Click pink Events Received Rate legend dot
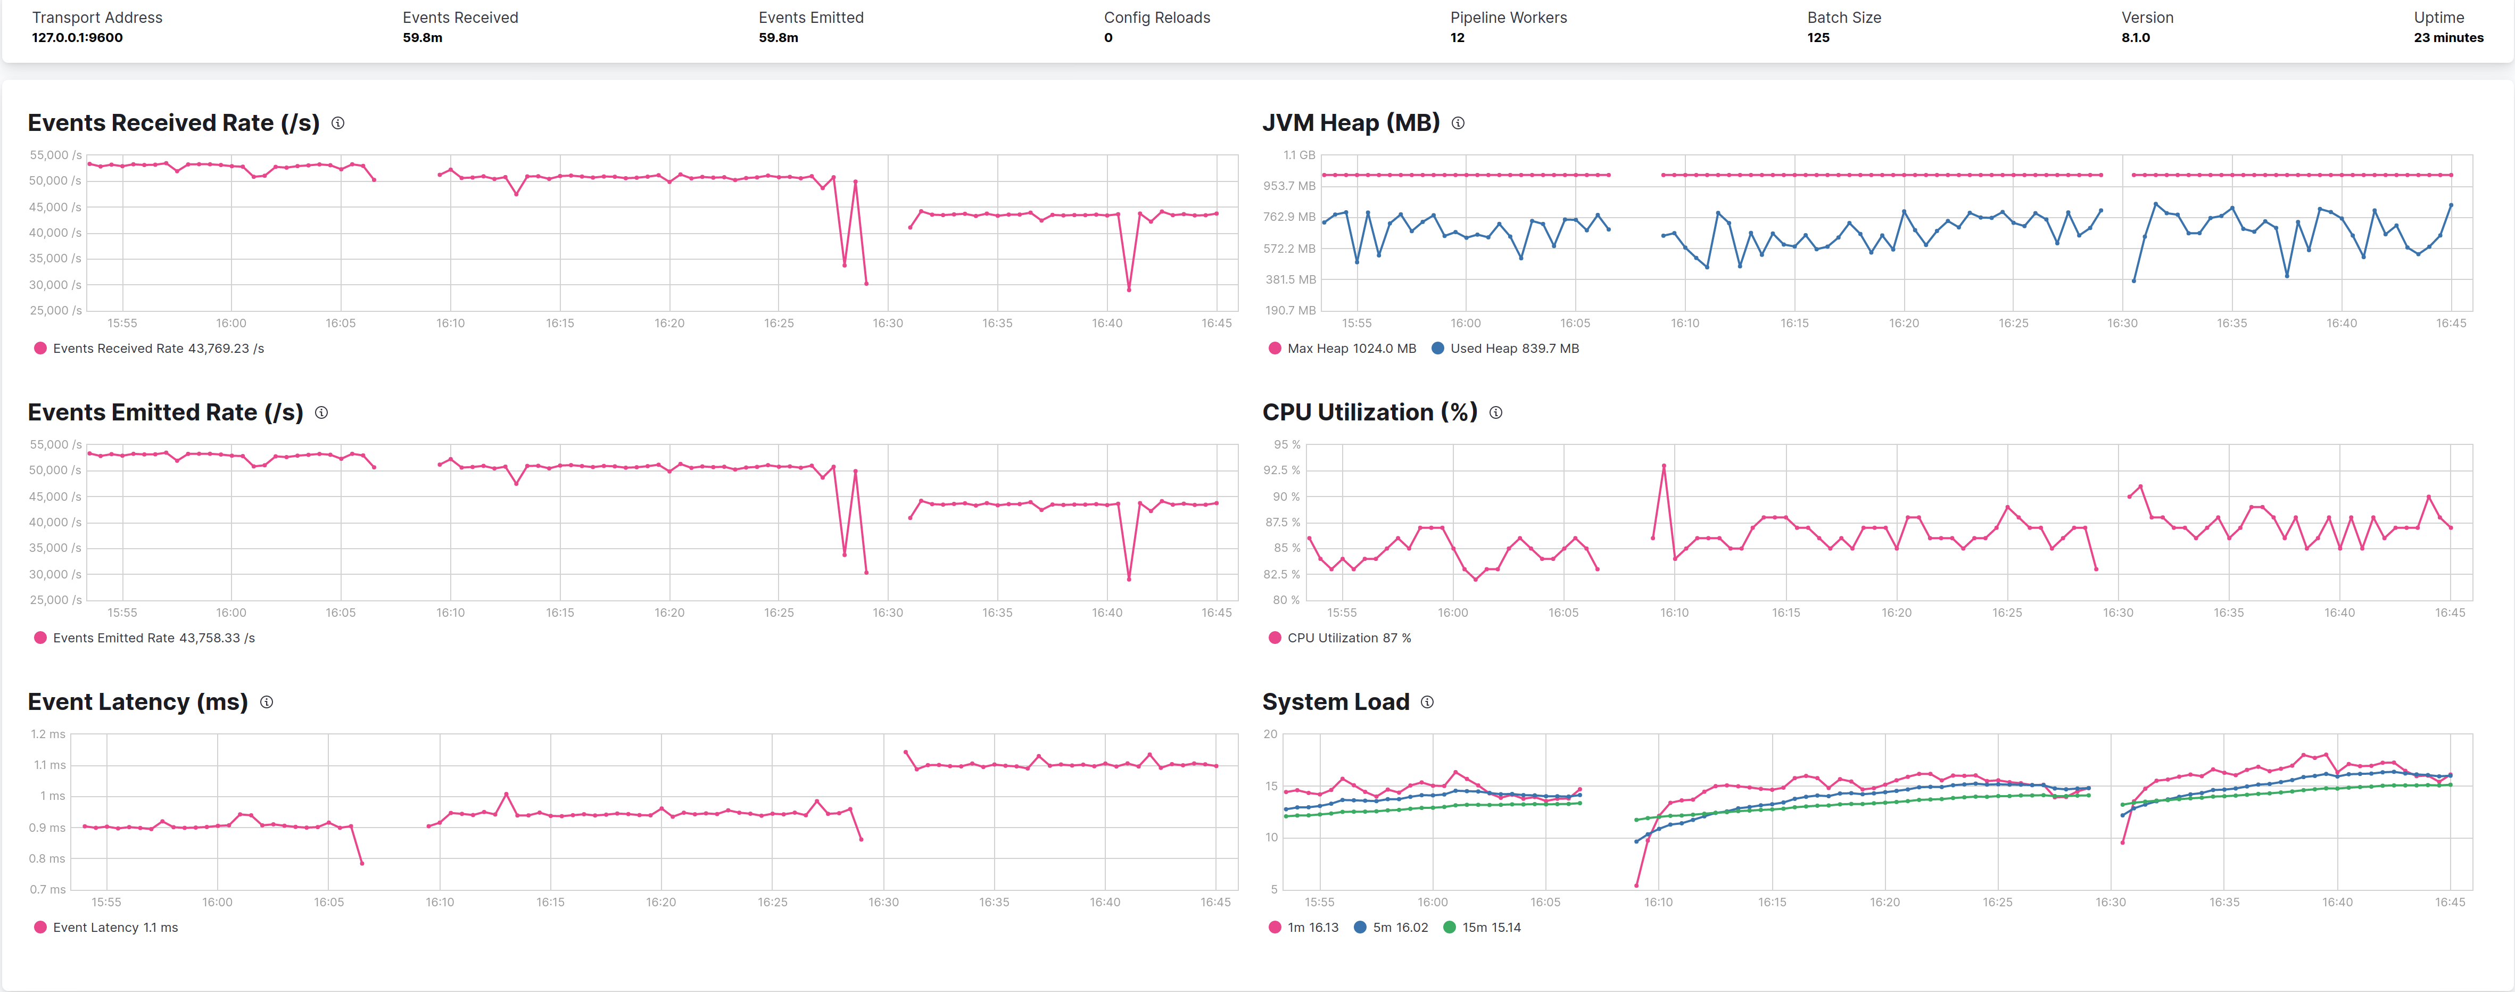 [x=40, y=349]
